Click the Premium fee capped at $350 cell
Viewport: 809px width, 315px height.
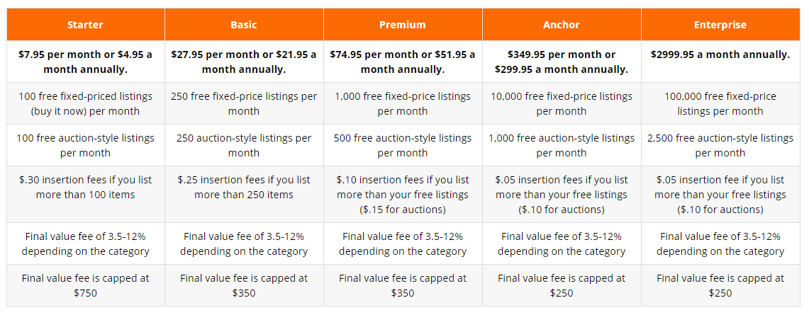(x=403, y=286)
